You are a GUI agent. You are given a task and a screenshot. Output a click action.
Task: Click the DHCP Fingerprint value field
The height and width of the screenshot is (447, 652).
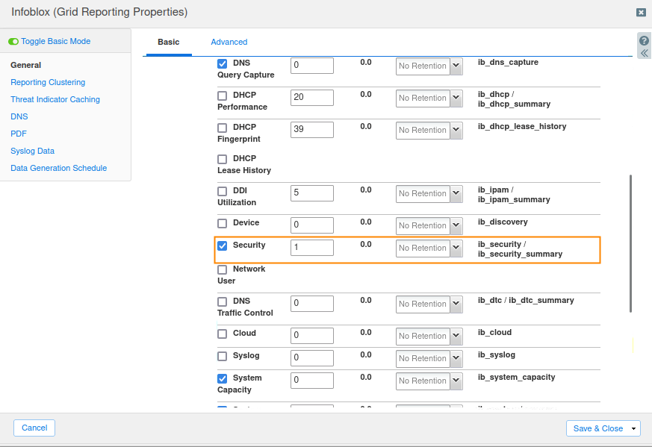tap(312, 129)
